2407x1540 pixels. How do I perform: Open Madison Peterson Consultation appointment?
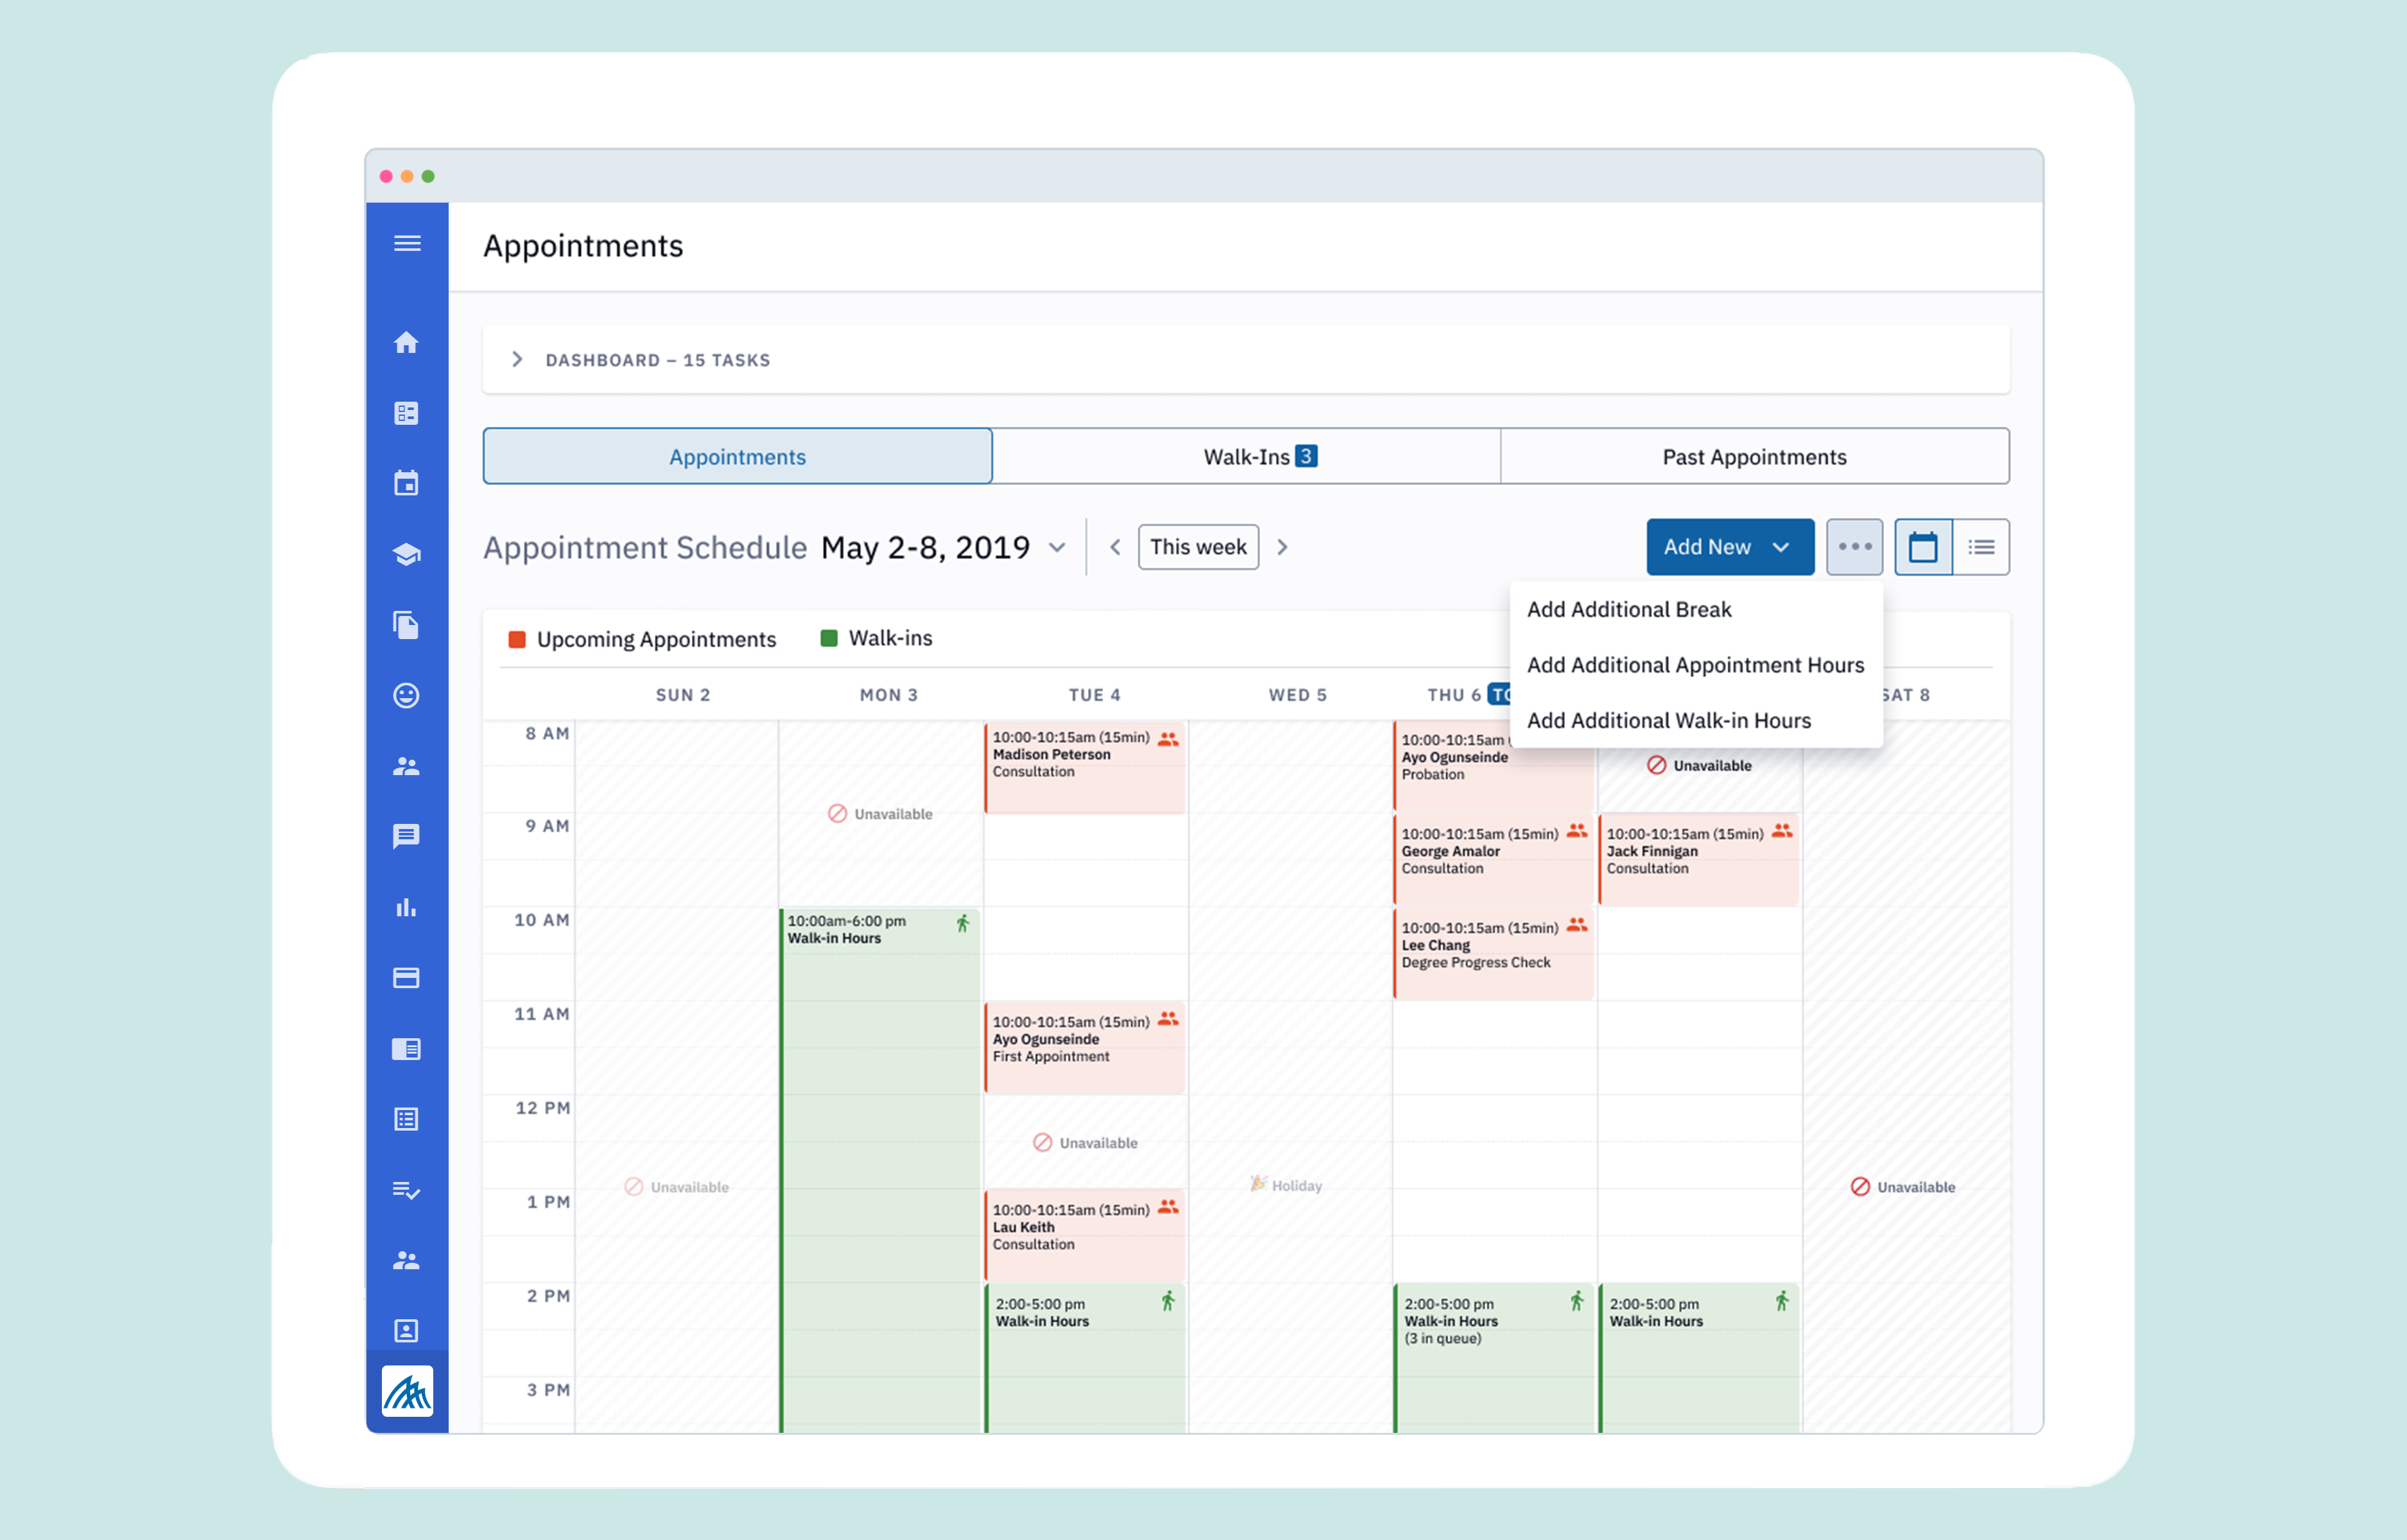pyautogui.click(x=1085, y=767)
